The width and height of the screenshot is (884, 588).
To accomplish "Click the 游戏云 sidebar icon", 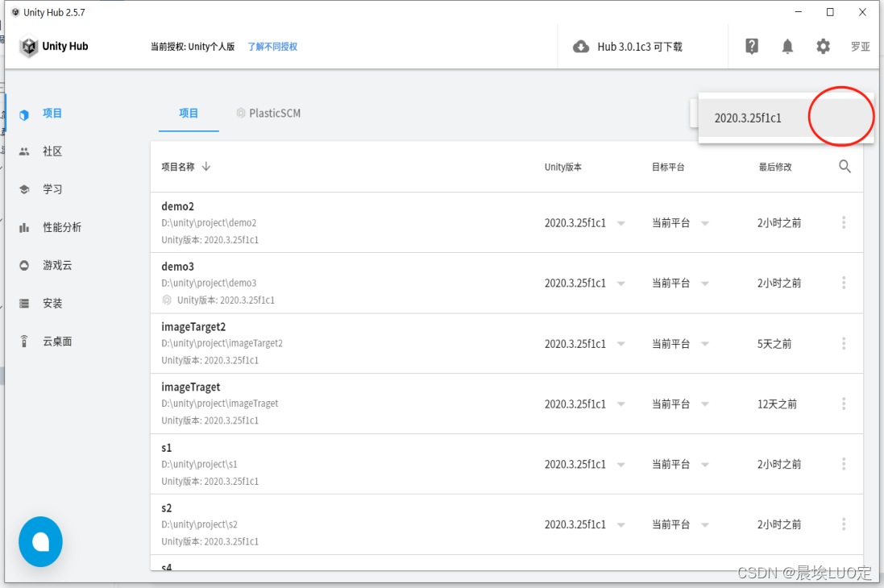I will (23, 266).
